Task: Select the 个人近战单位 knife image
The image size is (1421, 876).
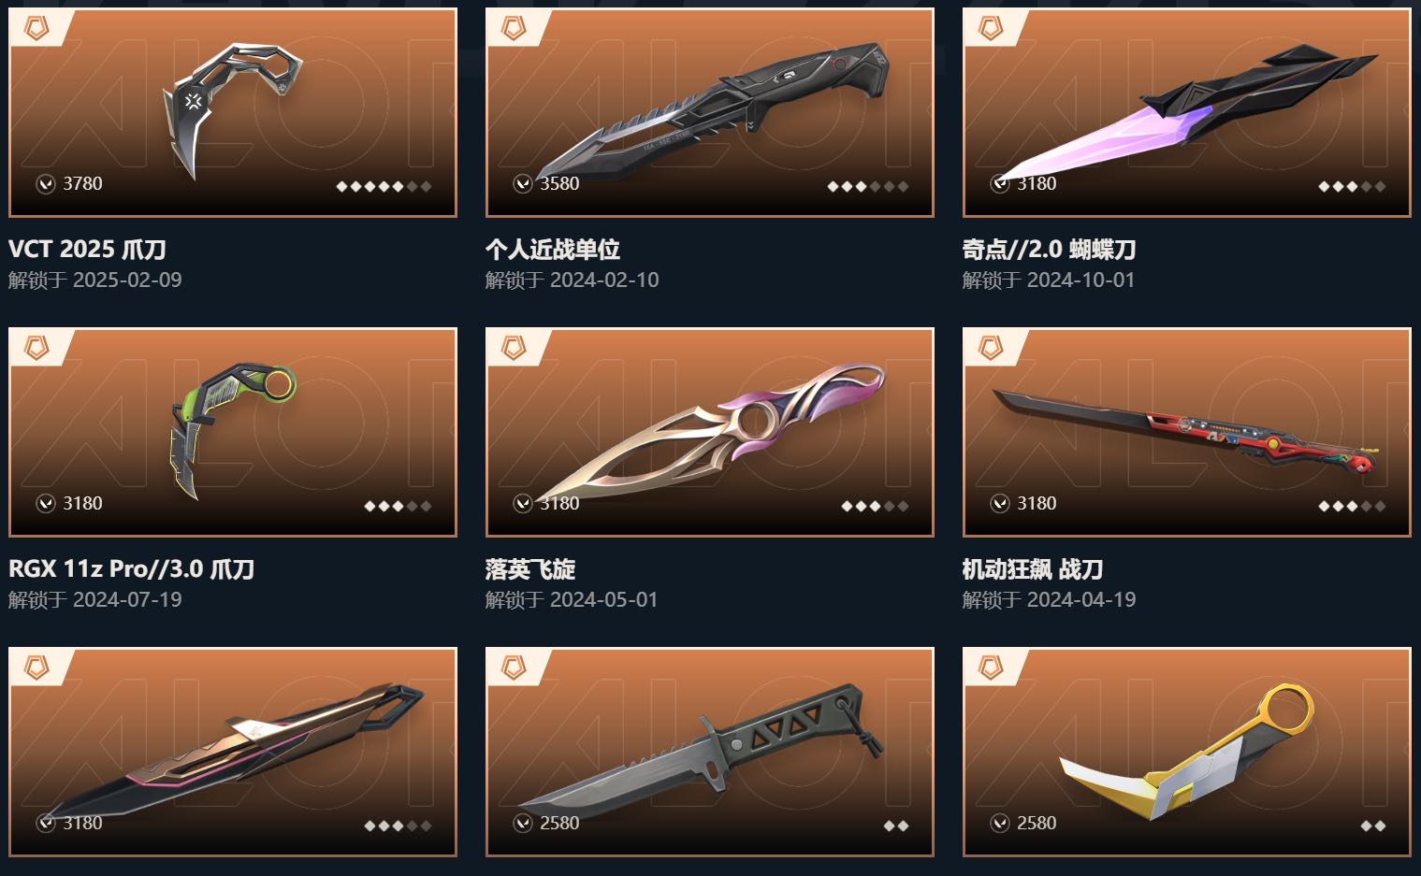Action: coord(710,113)
